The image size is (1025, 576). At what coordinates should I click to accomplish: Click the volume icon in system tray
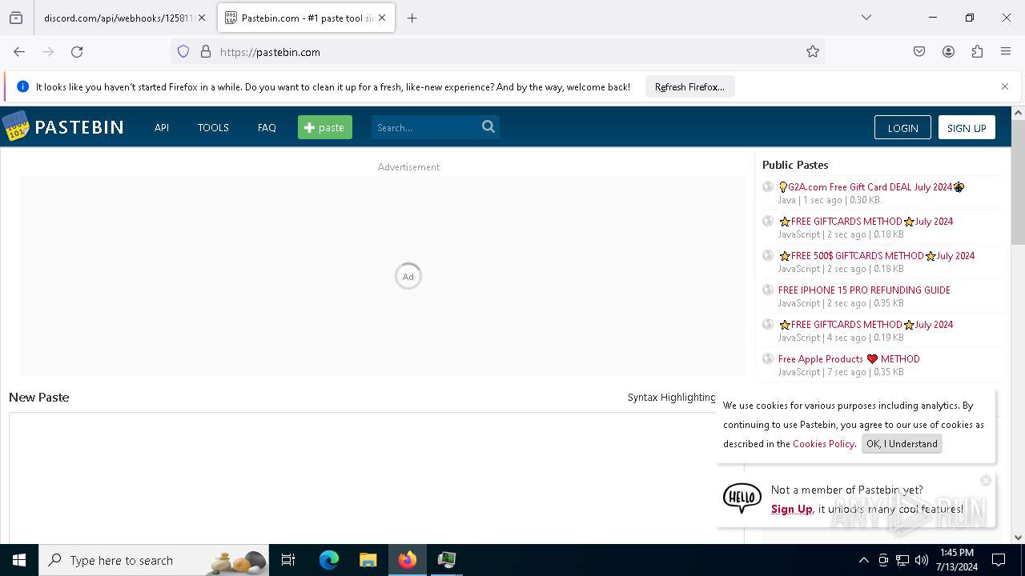coord(922,560)
